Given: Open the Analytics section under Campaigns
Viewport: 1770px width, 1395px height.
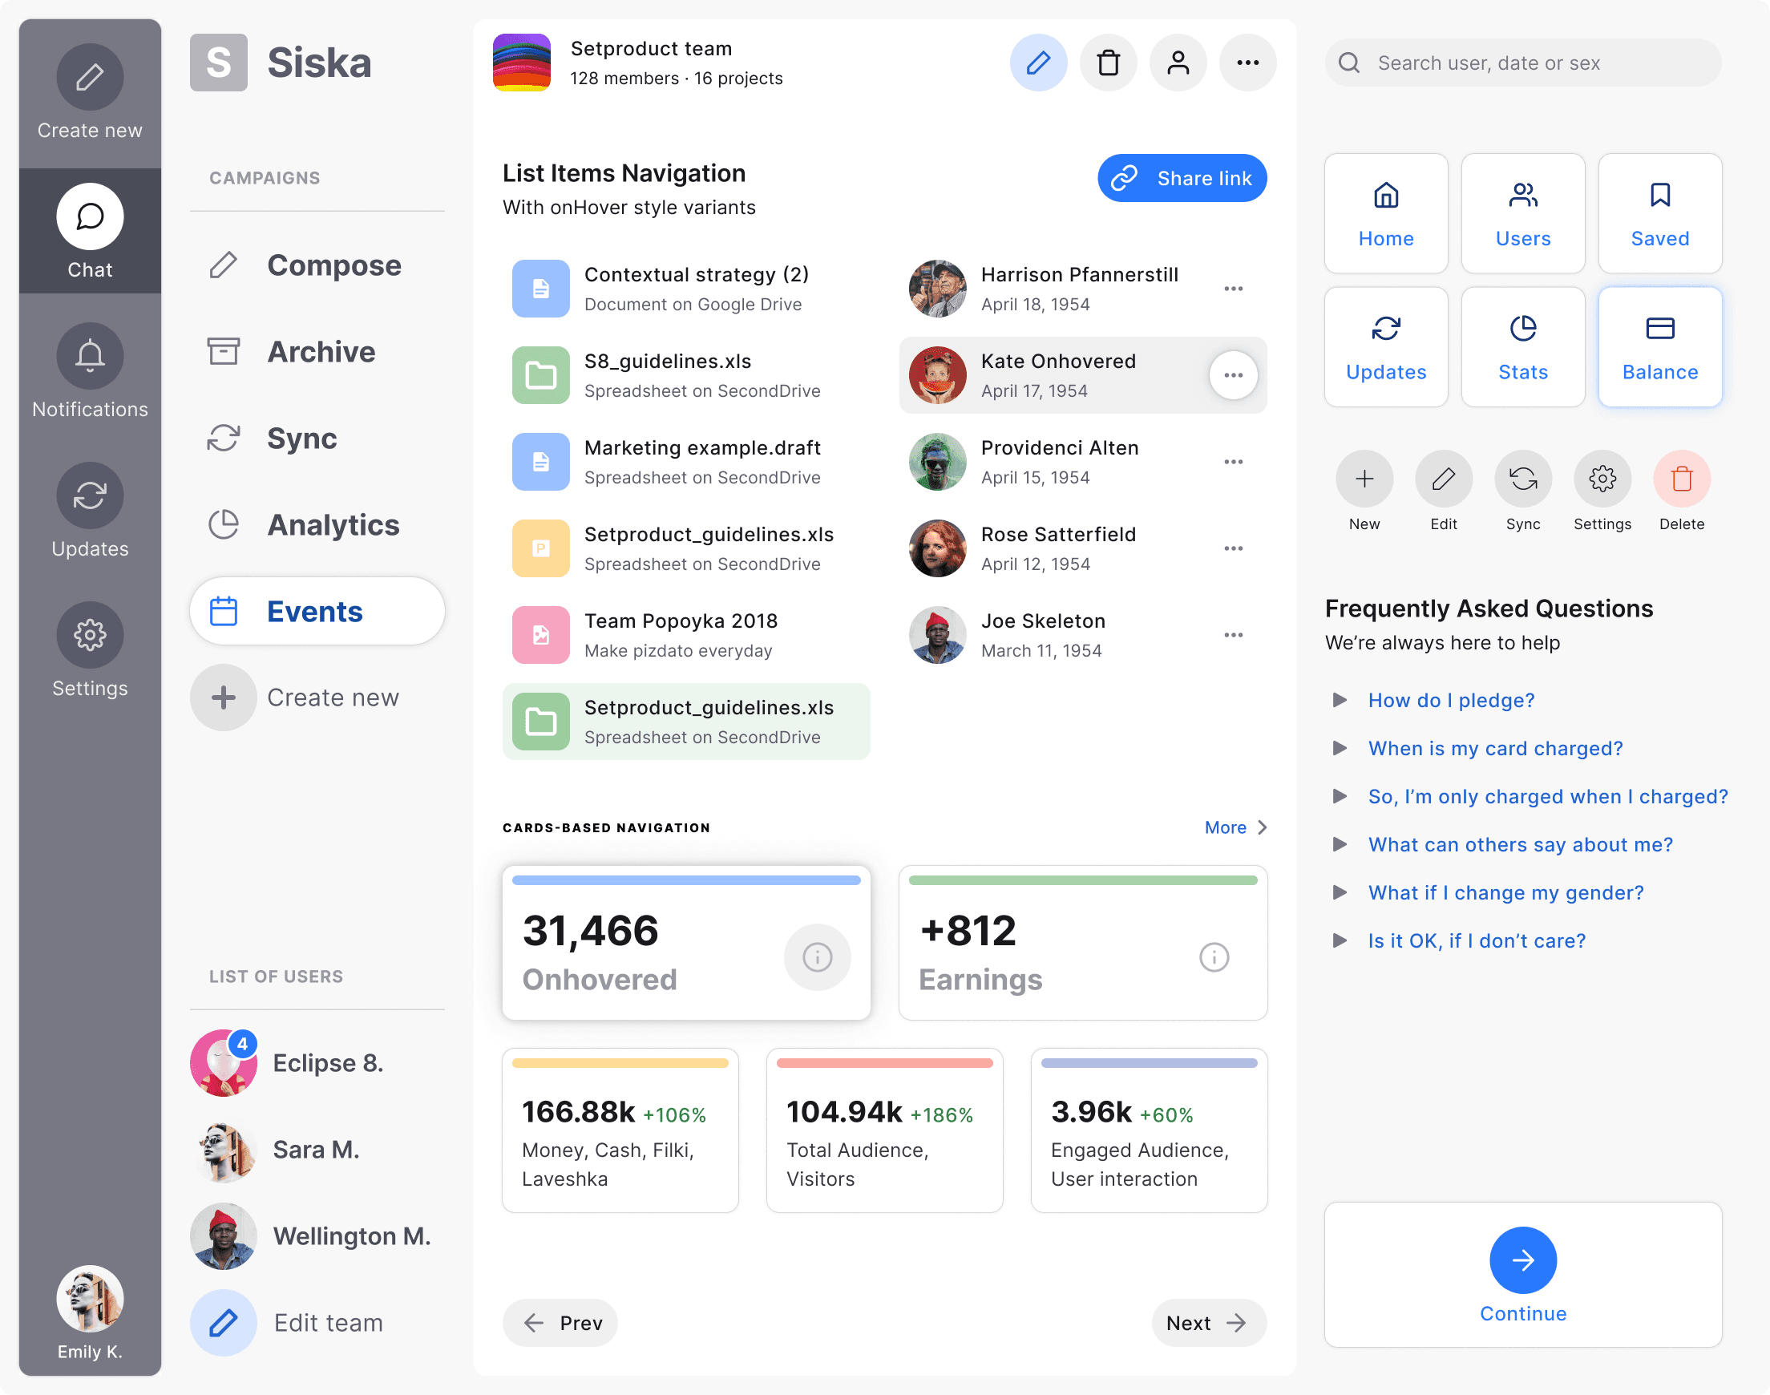Looking at the screenshot, I should click(x=317, y=525).
